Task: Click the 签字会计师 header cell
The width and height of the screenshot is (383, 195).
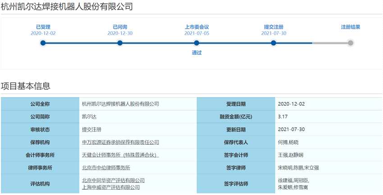Action: click(236, 155)
